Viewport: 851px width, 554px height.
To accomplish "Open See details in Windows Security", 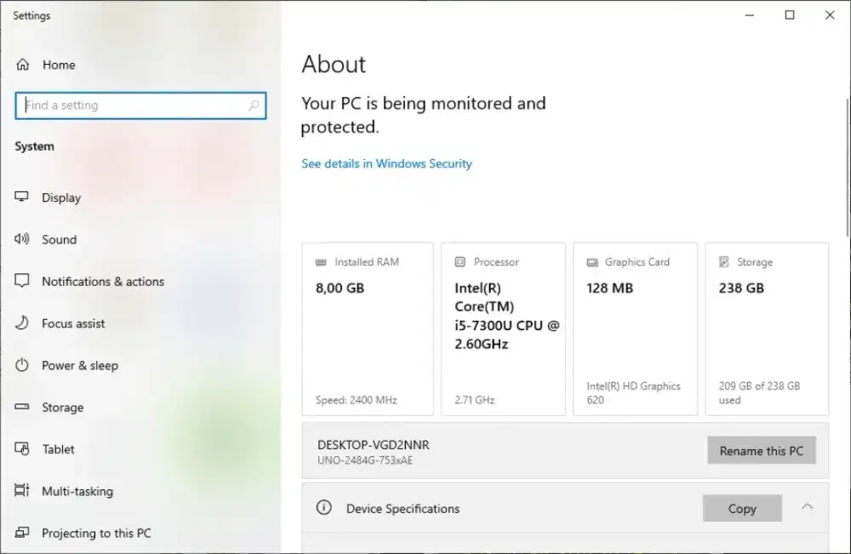I will pyautogui.click(x=386, y=163).
